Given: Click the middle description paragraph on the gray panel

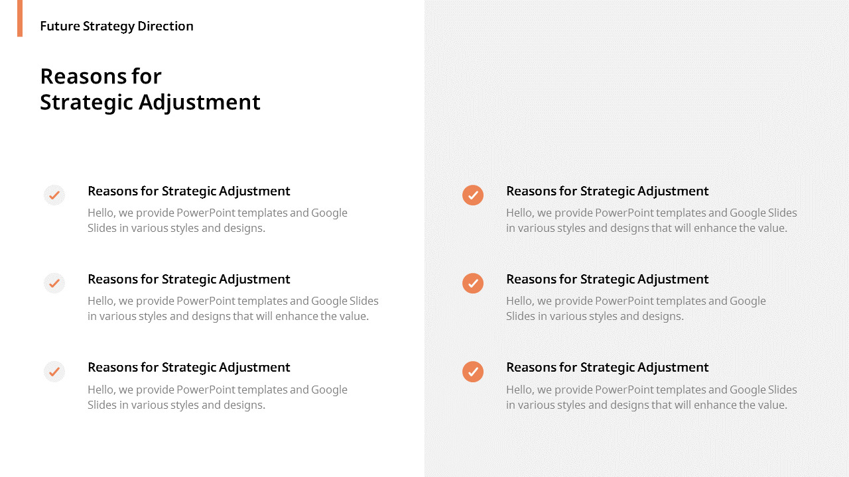Looking at the screenshot, I should pos(636,308).
